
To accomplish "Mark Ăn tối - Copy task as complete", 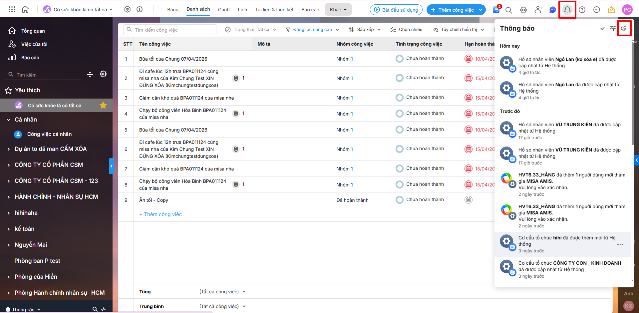I will [399, 200].
